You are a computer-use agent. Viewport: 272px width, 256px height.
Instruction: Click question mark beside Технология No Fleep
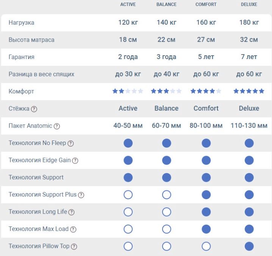70,143
